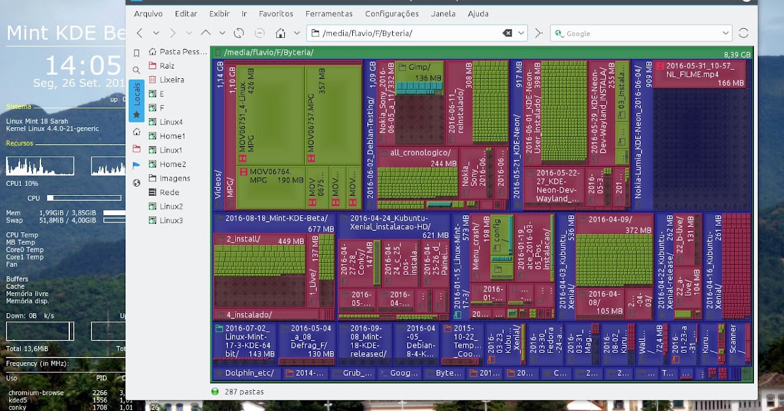Click the Google search field
This screenshot has height=411, width=784.
[x=642, y=33]
